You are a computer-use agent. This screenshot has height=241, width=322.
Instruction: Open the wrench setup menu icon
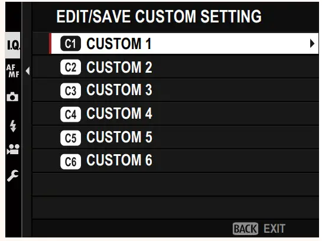coord(13,175)
